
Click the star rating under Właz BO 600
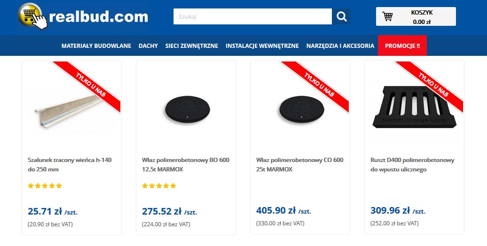tap(159, 186)
